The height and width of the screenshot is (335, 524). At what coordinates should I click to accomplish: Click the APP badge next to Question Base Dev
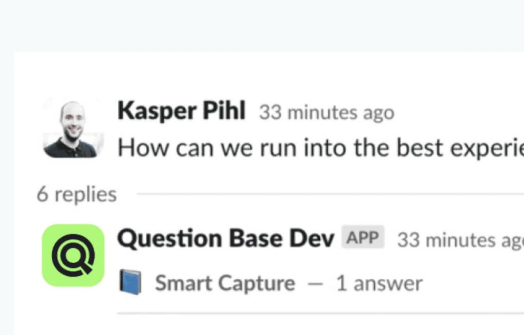point(363,237)
